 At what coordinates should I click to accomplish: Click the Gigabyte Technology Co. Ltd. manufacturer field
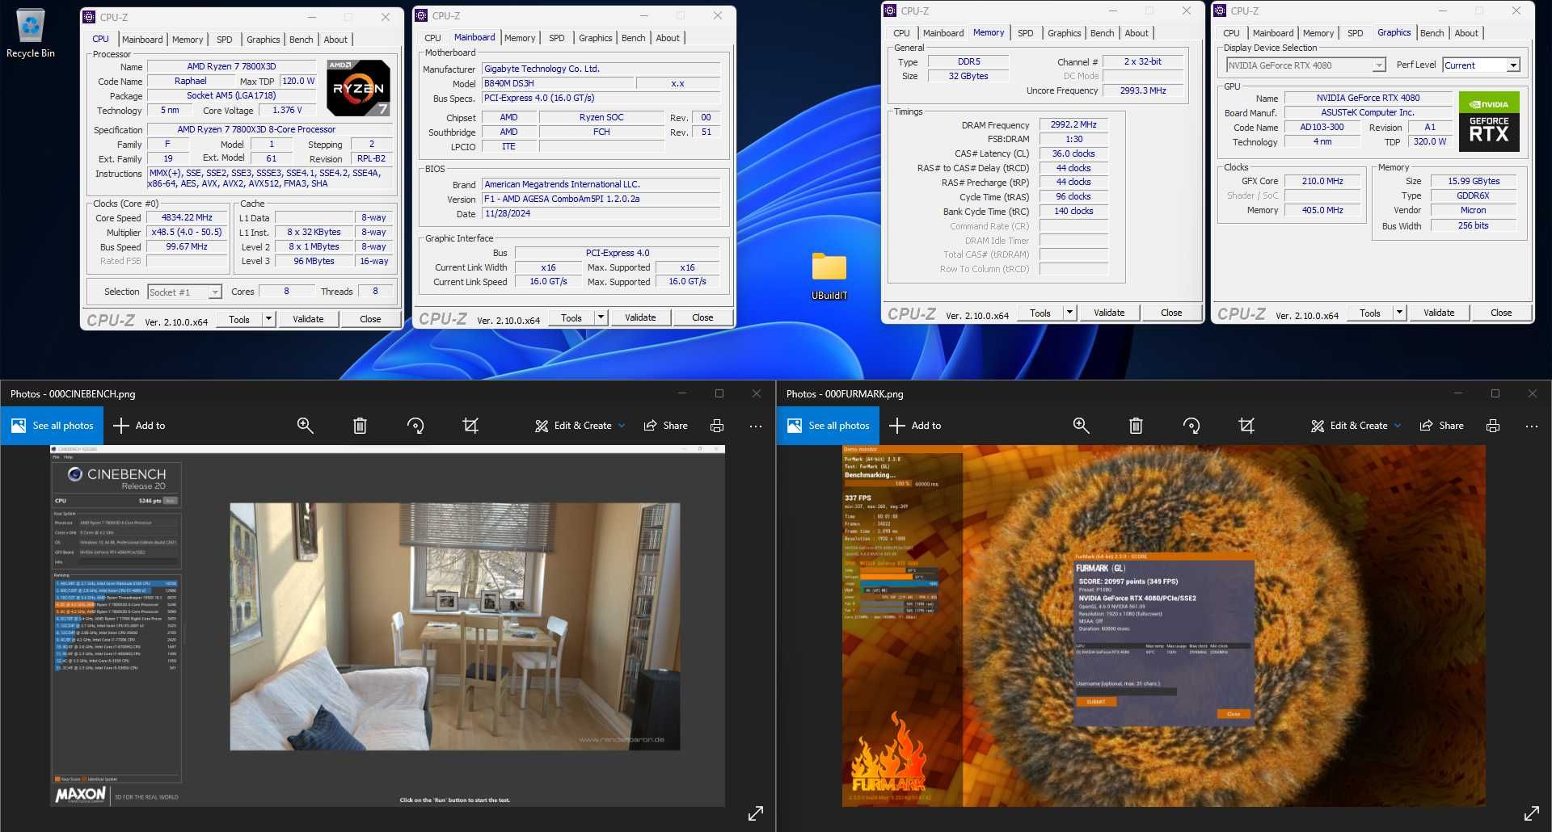[x=601, y=69]
